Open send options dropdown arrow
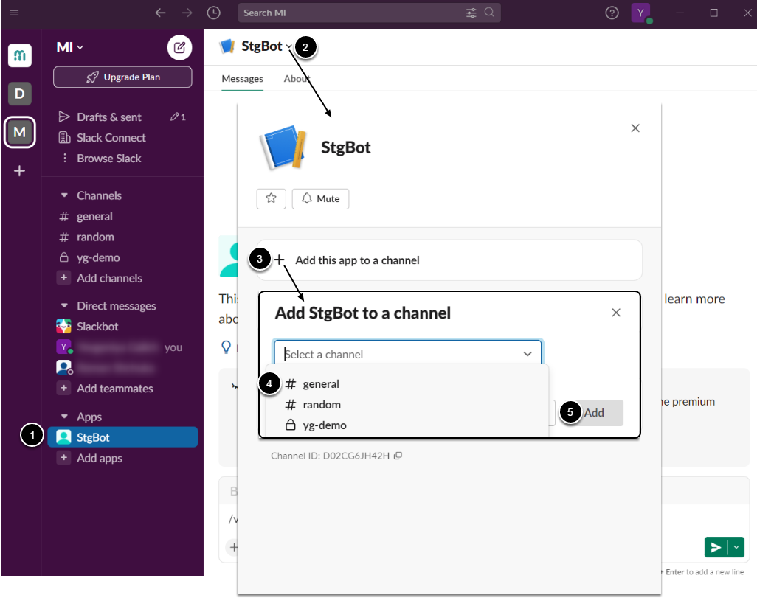This screenshot has width=757, height=598. point(736,547)
